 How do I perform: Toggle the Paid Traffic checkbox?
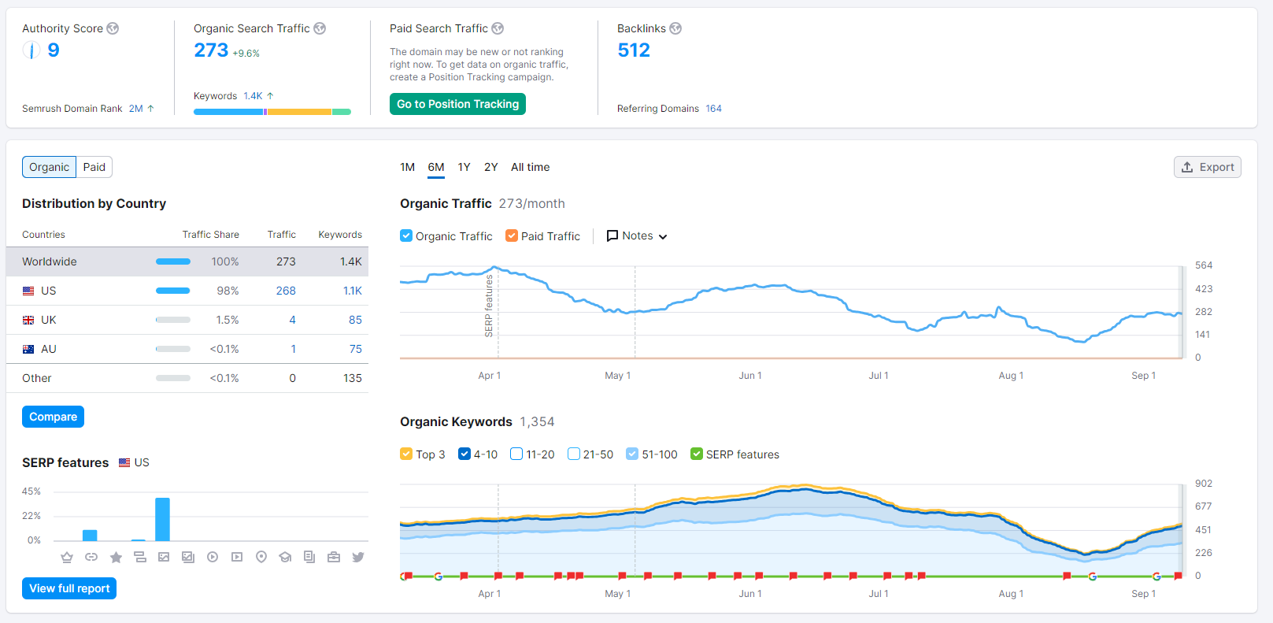click(x=512, y=235)
